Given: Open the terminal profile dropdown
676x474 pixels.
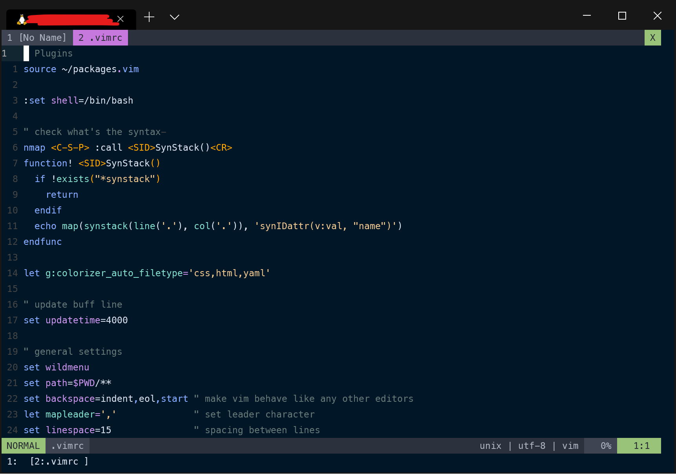Looking at the screenshot, I should coord(175,17).
